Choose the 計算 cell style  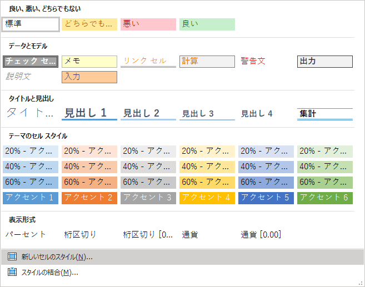(207, 61)
